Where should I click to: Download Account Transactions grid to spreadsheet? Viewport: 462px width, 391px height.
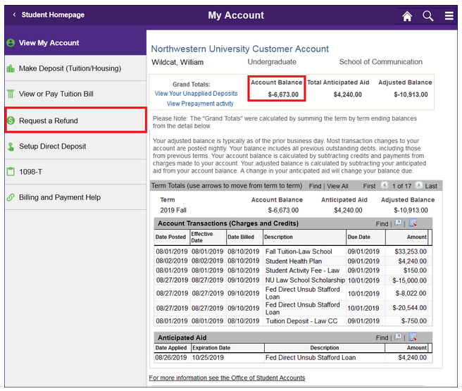pos(413,223)
